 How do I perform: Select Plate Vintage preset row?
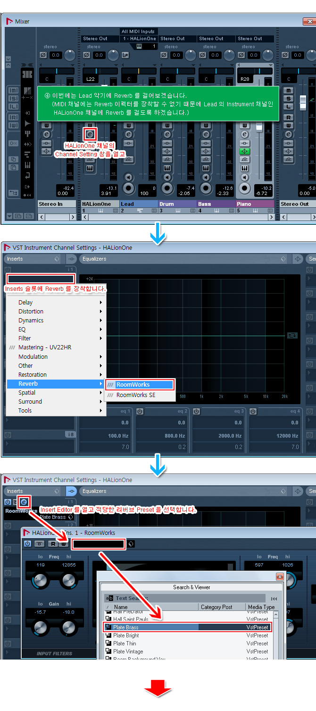point(187,652)
